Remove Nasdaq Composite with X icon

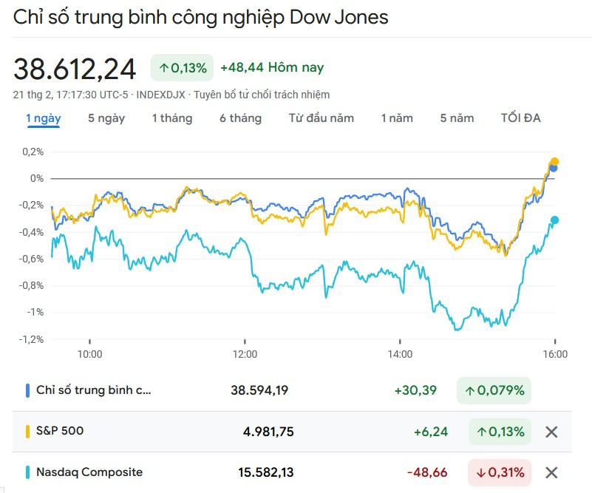551,472
